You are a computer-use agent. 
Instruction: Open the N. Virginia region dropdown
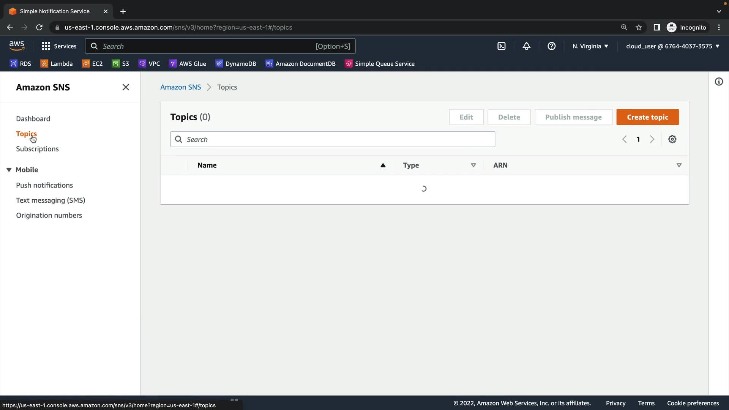[x=590, y=46]
